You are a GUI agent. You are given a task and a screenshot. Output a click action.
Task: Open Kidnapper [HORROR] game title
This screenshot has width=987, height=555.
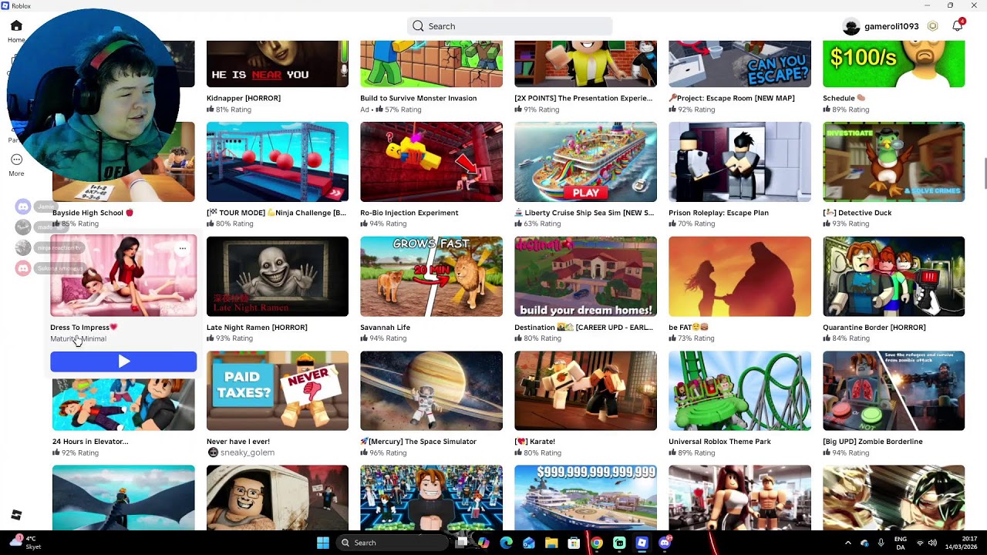[244, 98]
